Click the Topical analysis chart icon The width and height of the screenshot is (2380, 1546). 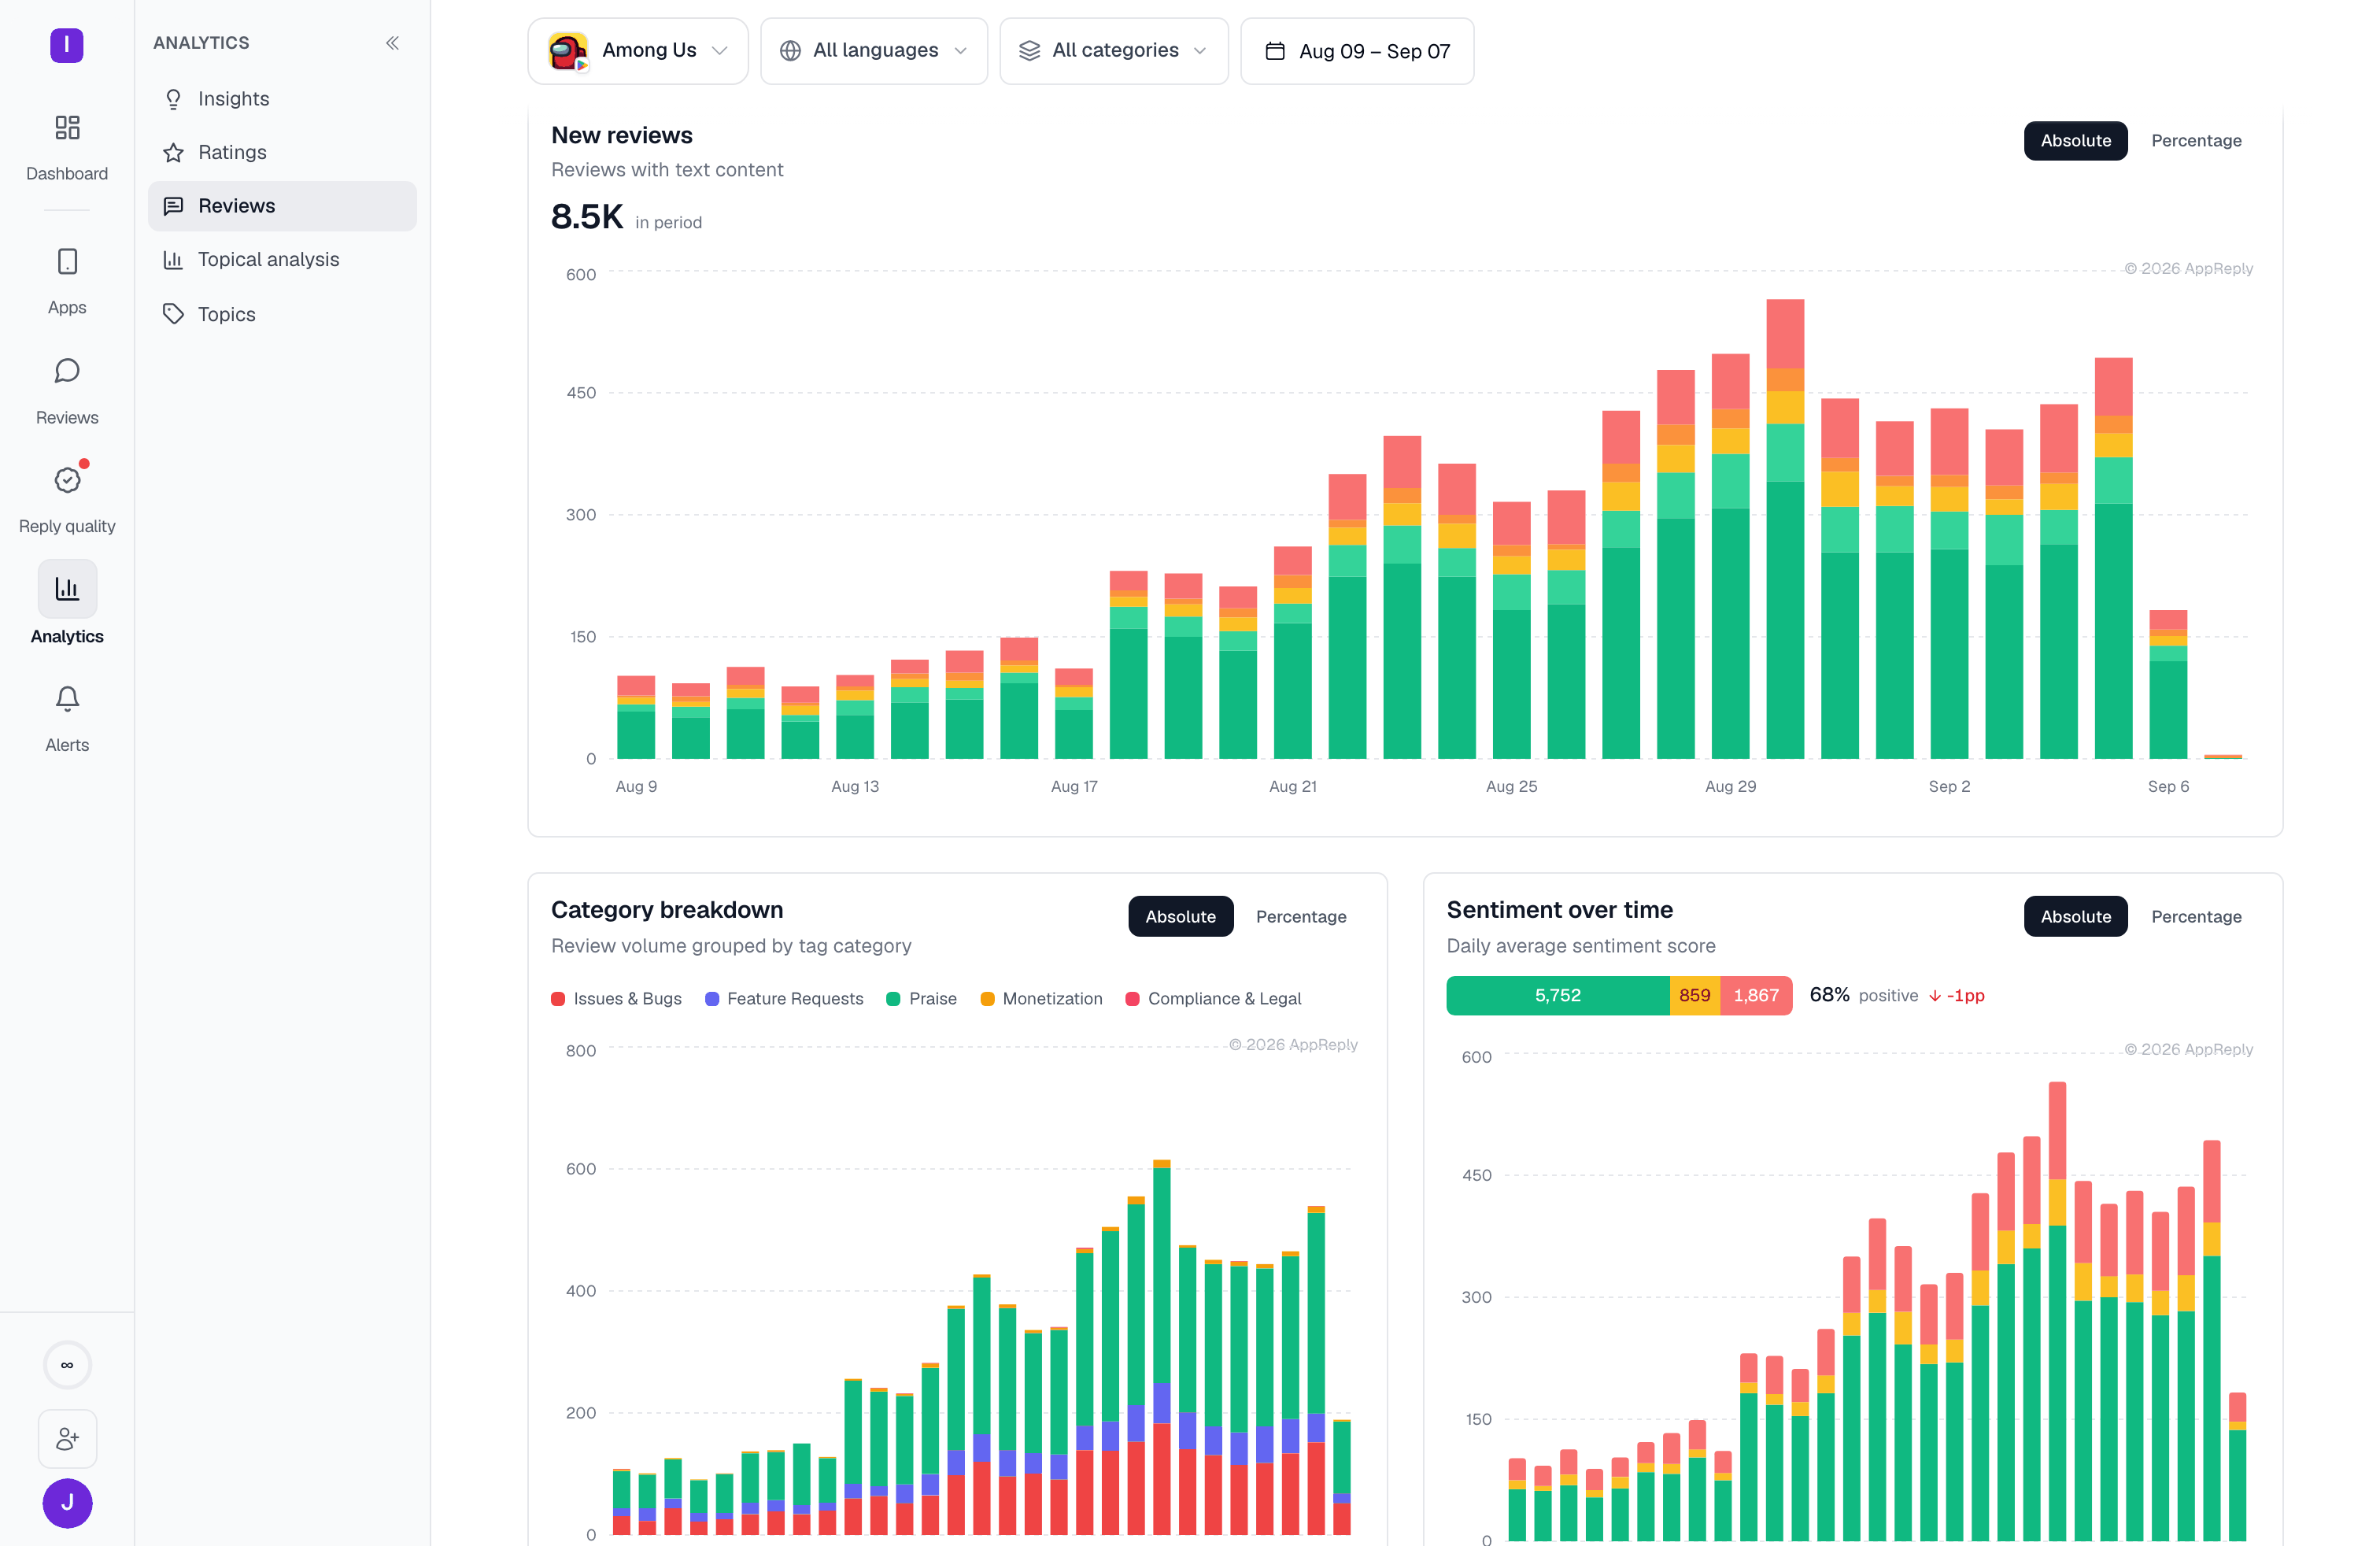coord(173,260)
